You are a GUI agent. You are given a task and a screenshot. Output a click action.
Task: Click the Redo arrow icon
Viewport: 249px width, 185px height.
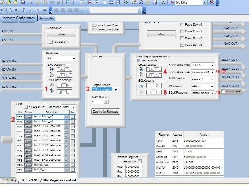pyautogui.click(x=58, y=2)
